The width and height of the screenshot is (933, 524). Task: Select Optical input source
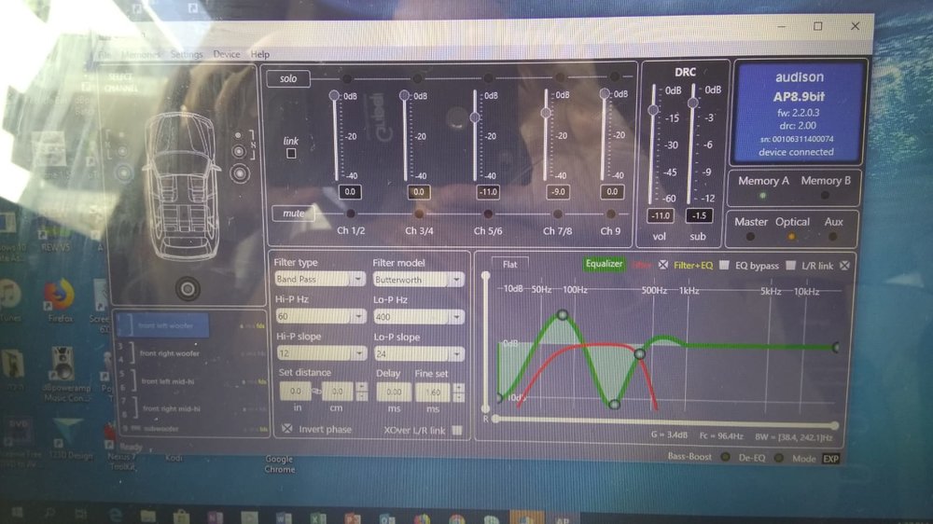click(791, 236)
